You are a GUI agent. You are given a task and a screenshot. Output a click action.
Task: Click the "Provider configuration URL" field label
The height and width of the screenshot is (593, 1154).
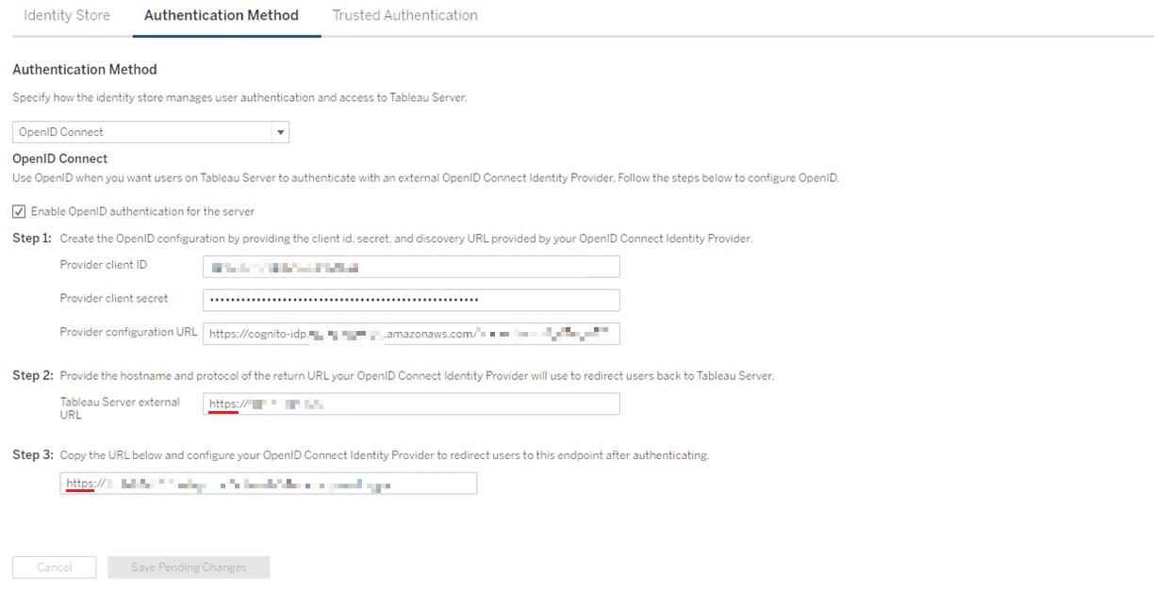coord(128,332)
